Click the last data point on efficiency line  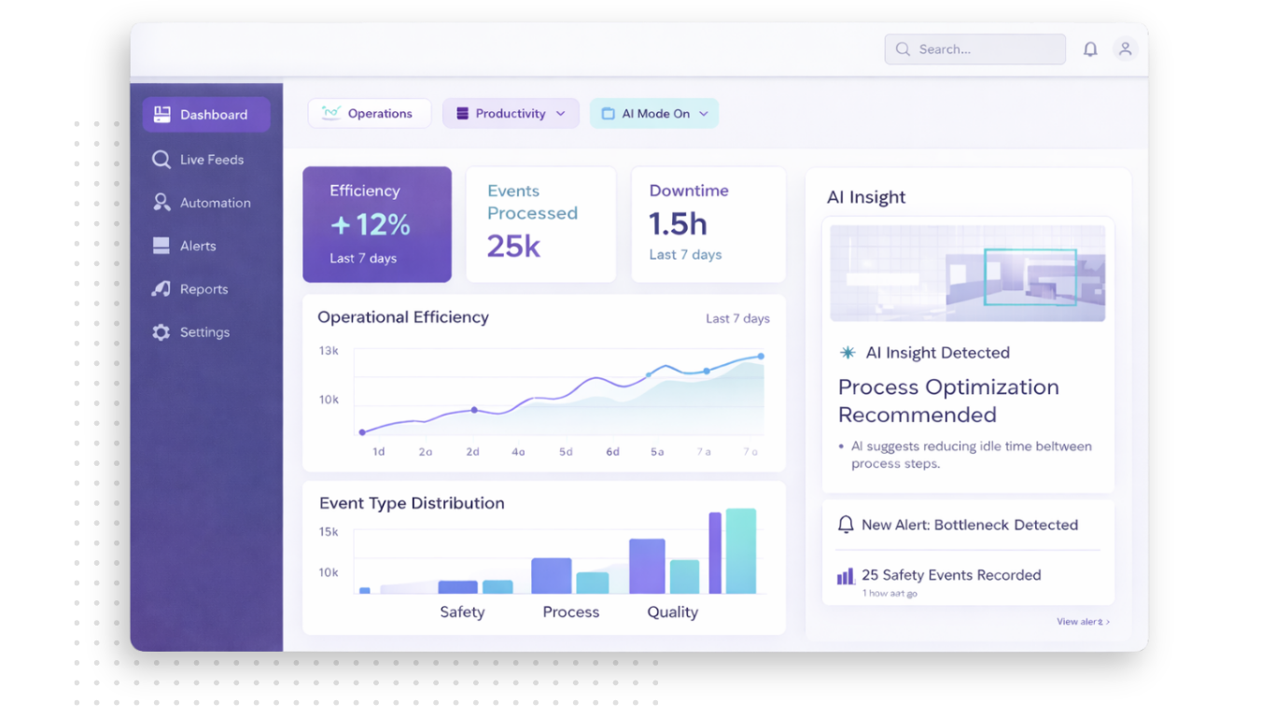[761, 356]
